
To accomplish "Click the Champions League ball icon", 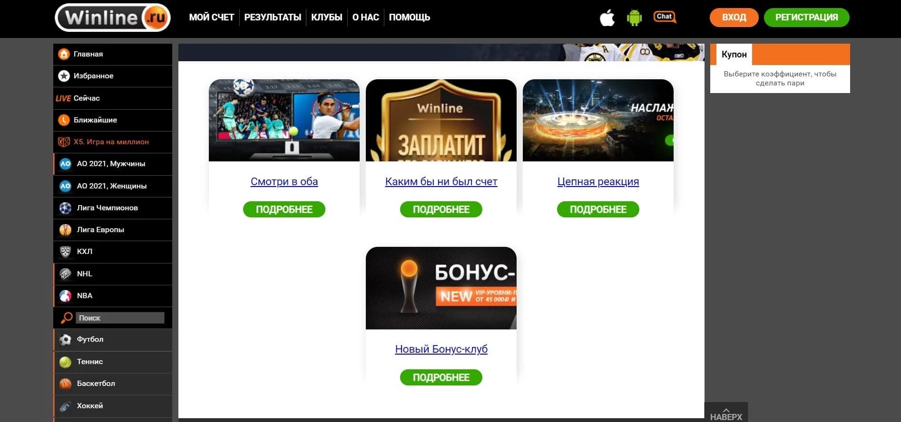I will point(65,208).
